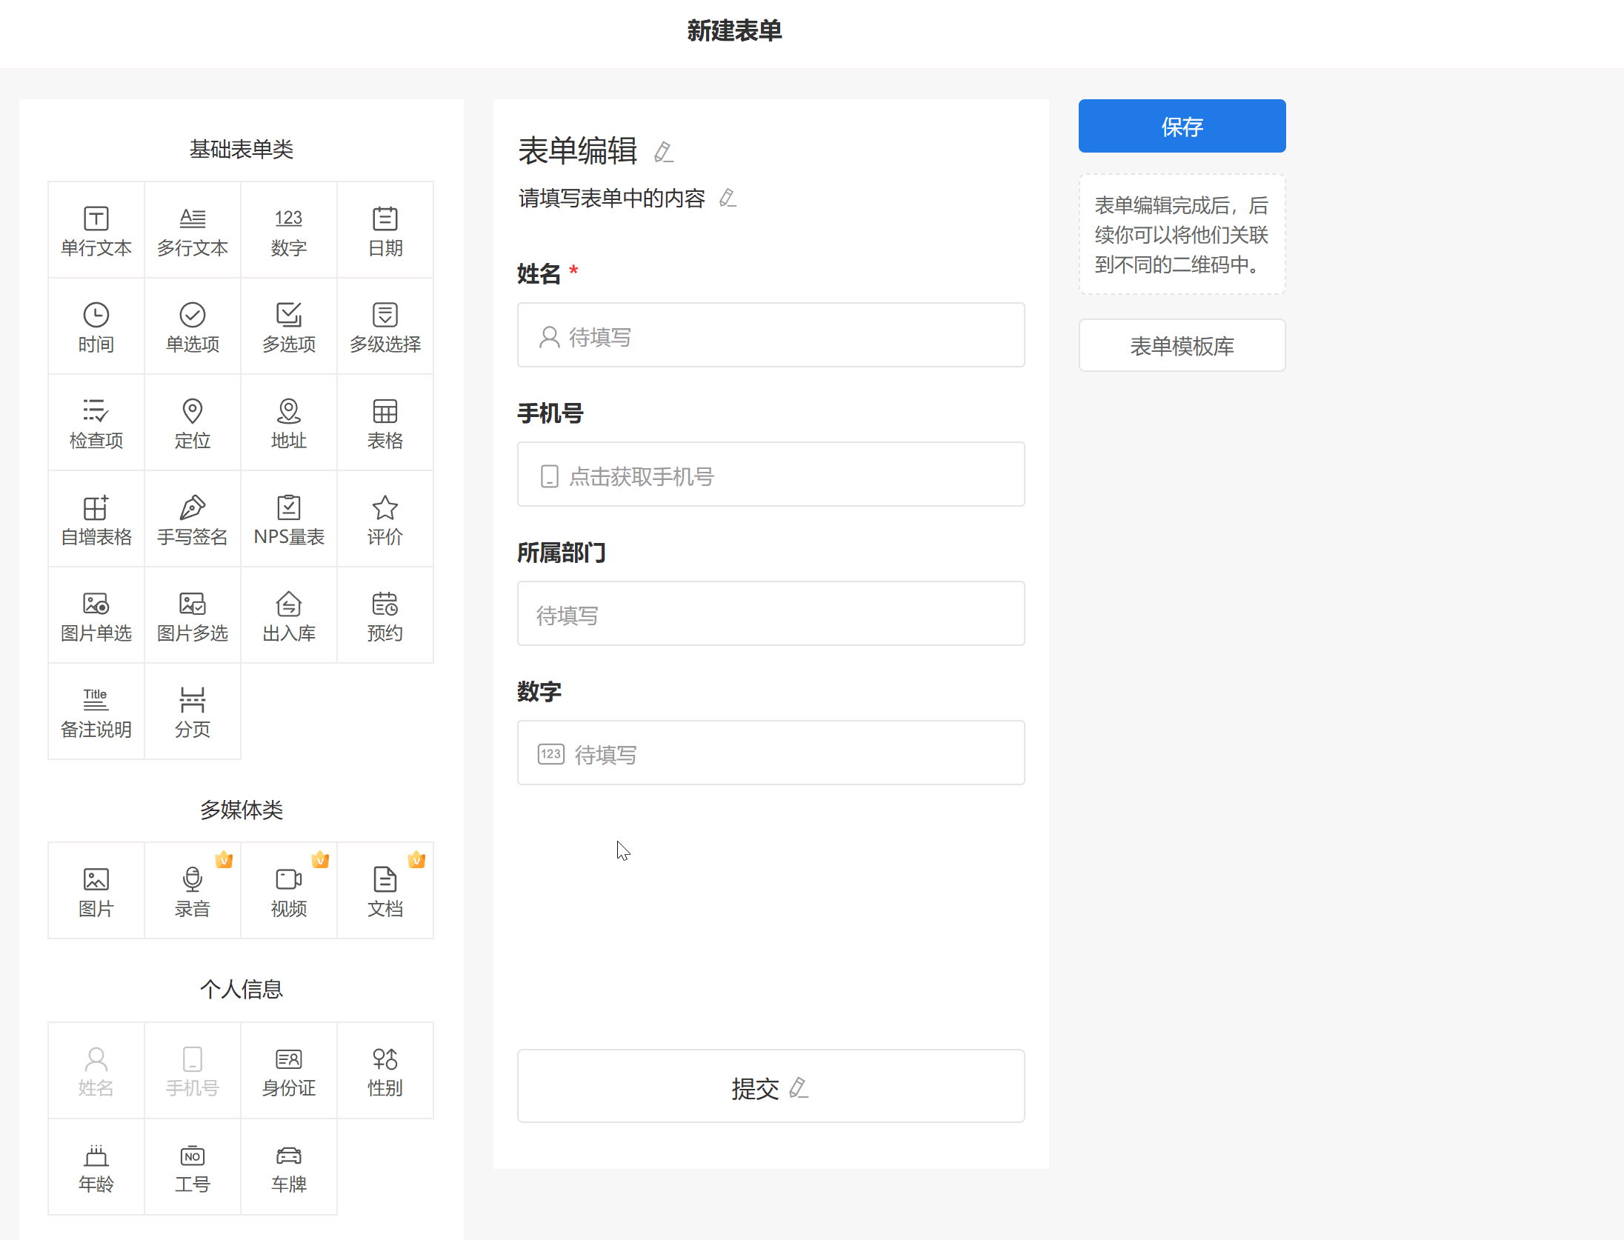This screenshot has height=1240, width=1624.
Task: Click the blue Save button
Action: [x=1182, y=126]
